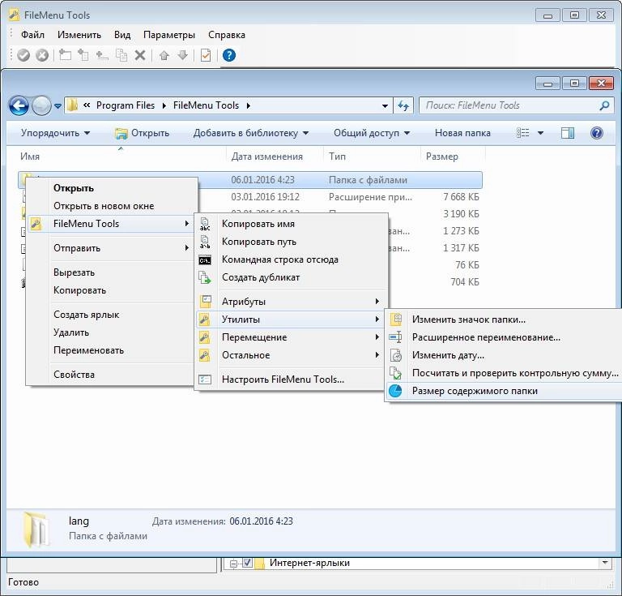Select Отправить in the context menu
Image resolution: width=622 pixels, height=596 pixels.
pos(111,248)
